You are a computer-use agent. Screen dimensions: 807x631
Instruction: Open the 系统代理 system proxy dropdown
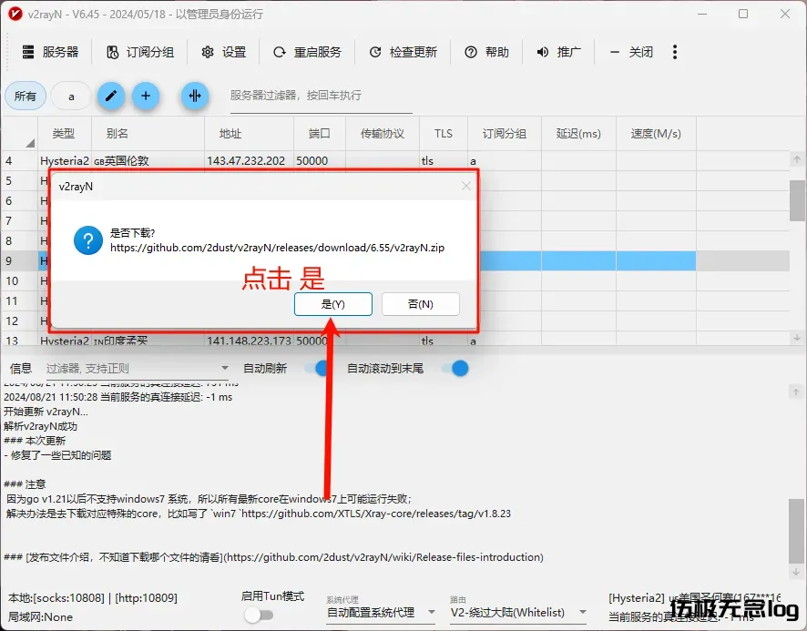pos(381,613)
